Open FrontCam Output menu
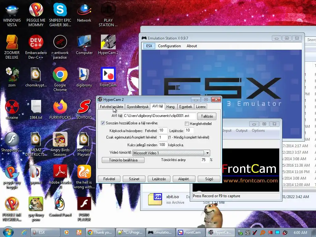The image size is (316, 237). click(x=241, y=131)
